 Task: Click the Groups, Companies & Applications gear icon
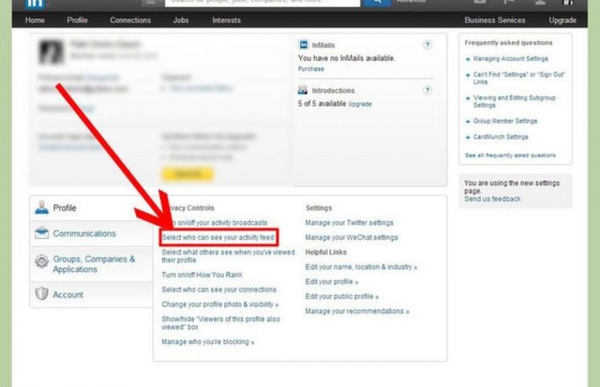pos(41,264)
